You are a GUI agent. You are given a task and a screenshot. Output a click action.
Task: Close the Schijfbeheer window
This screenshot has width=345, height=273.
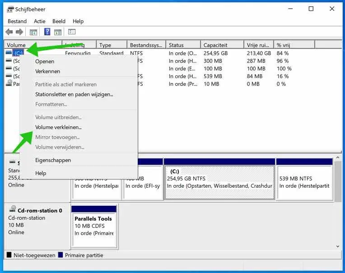(x=332, y=9)
